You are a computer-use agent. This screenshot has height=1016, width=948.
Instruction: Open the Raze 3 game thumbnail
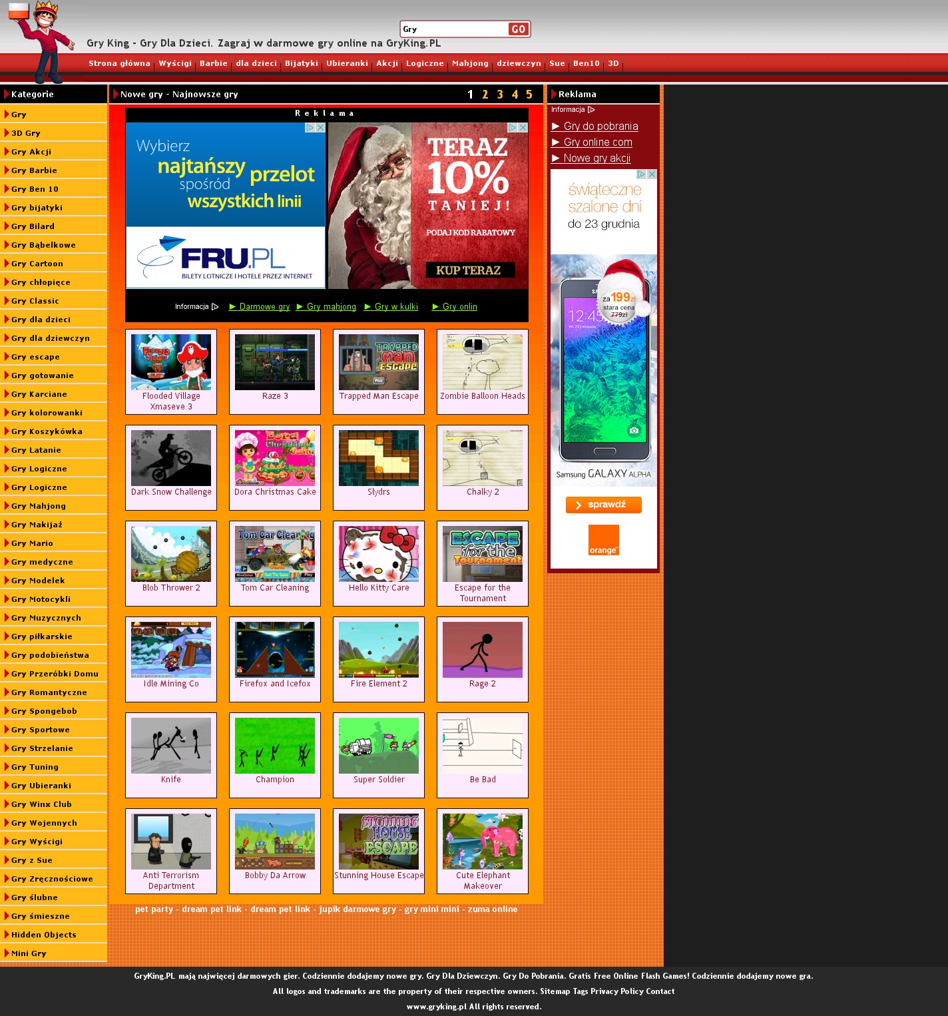point(274,362)
